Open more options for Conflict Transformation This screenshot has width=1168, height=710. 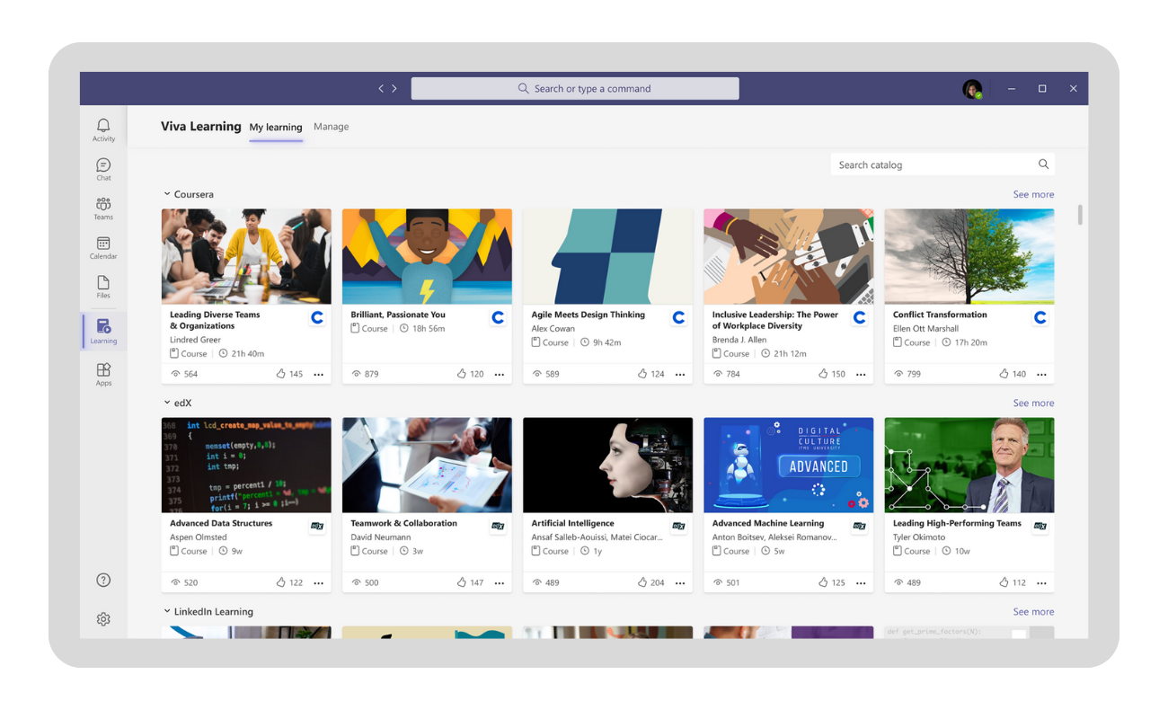click(x=1041, y=375)
